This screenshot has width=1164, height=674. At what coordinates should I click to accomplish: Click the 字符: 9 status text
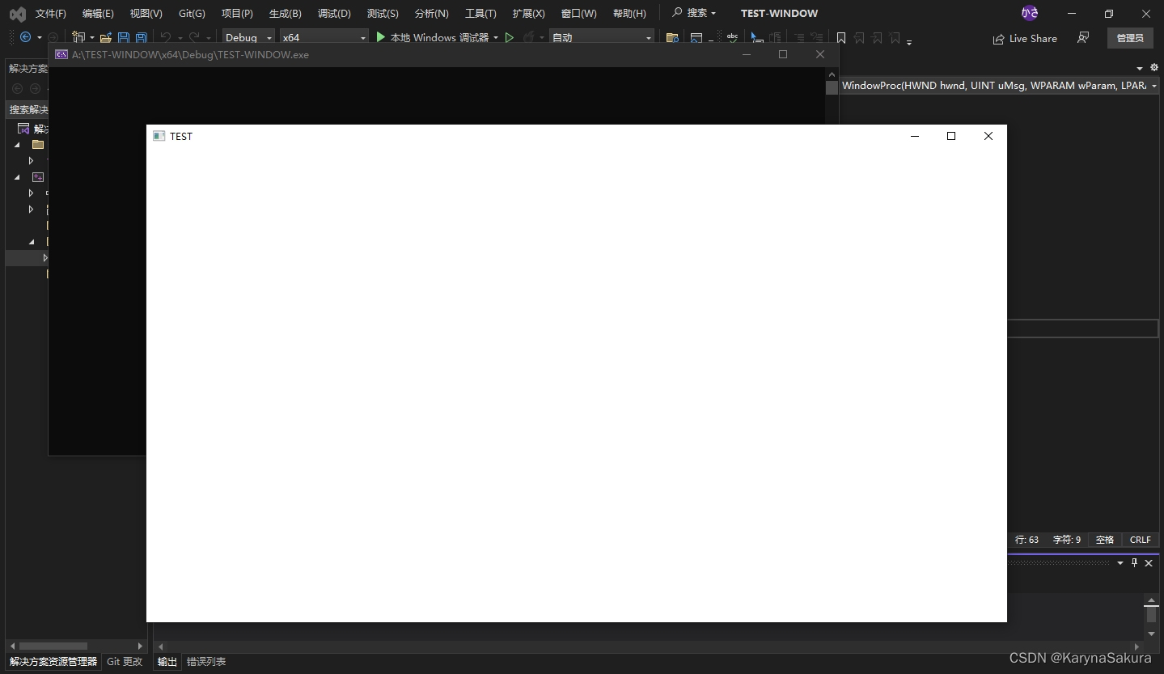tap(1066, 540)
